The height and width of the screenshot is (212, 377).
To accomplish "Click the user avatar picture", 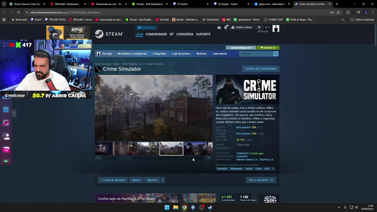I will coord(276,29).
